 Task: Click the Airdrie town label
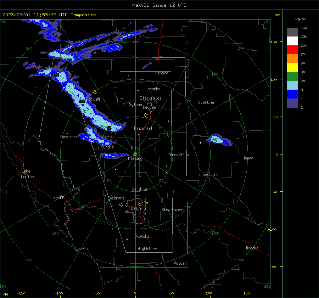click(140, 189)
